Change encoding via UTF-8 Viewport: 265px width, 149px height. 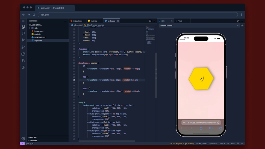tap(222, 144)
